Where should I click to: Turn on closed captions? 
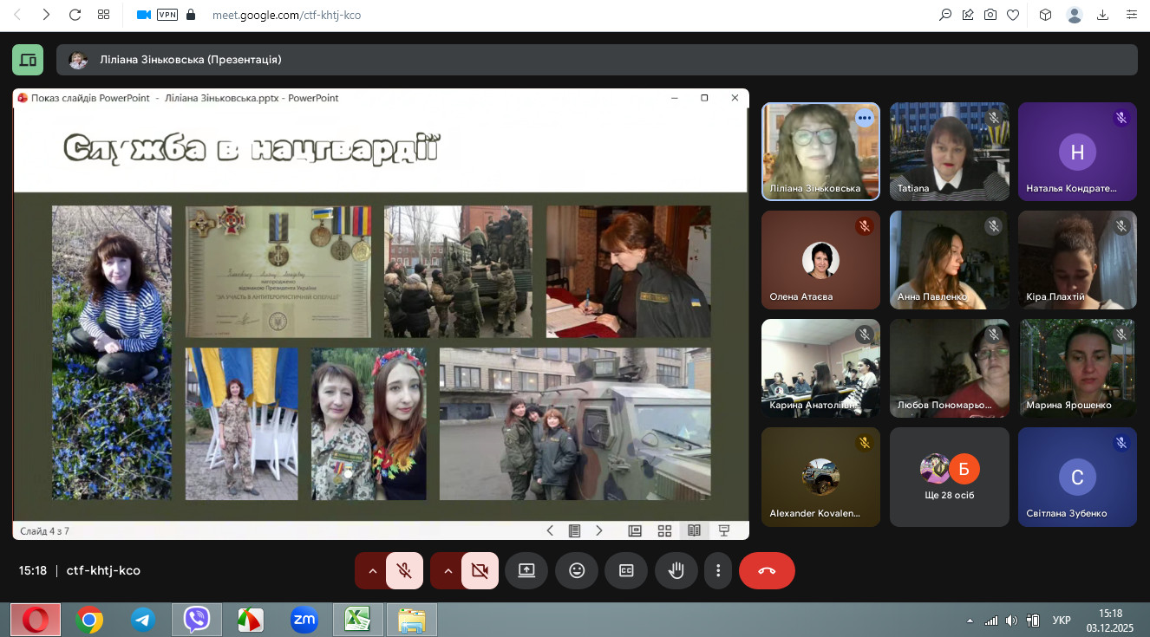[626, 571]
